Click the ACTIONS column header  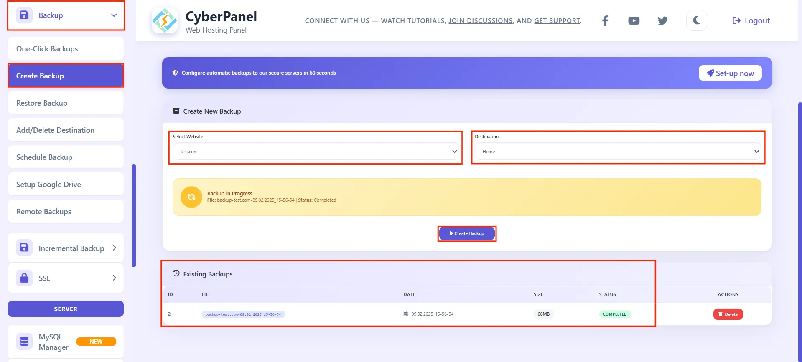coord(728,294)
